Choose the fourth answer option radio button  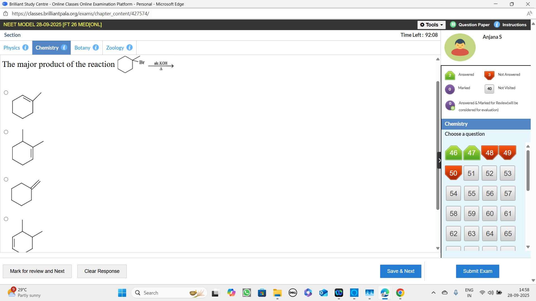[x=6, y=219]
